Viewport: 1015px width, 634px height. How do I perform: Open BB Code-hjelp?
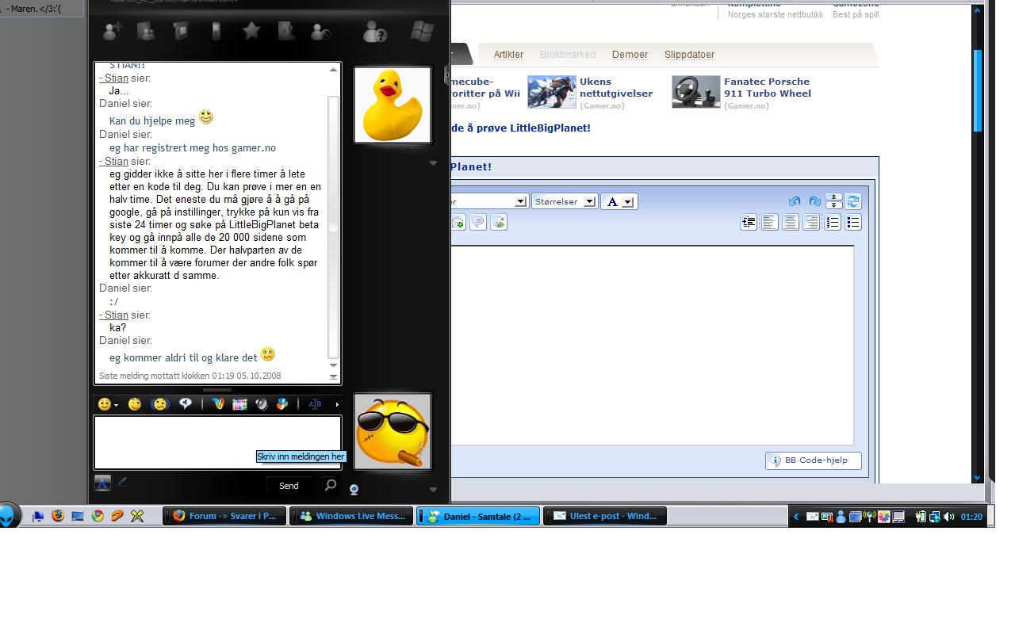tap(813, 460)
